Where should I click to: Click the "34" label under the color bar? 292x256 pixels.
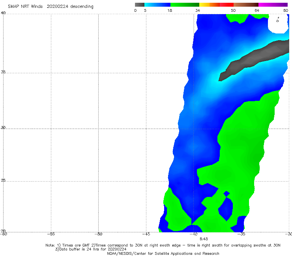(198, 11)
